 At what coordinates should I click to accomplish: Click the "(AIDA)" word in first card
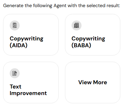pos(19,45)
